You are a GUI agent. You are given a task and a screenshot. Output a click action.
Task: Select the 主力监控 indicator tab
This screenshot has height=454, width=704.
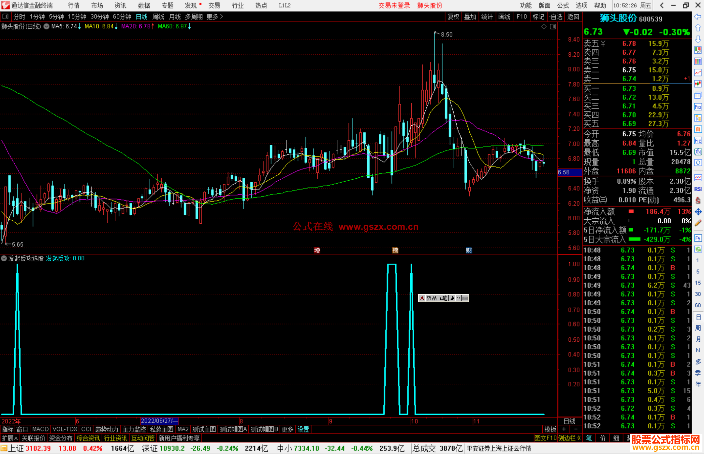[x=134, y=430]
